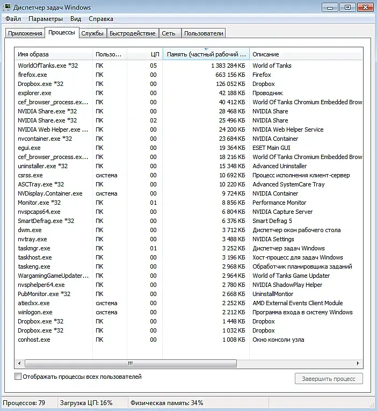377x411 pixels.
Task: Maximize the Диспетчер задач window
Action: tap(347, 8)
